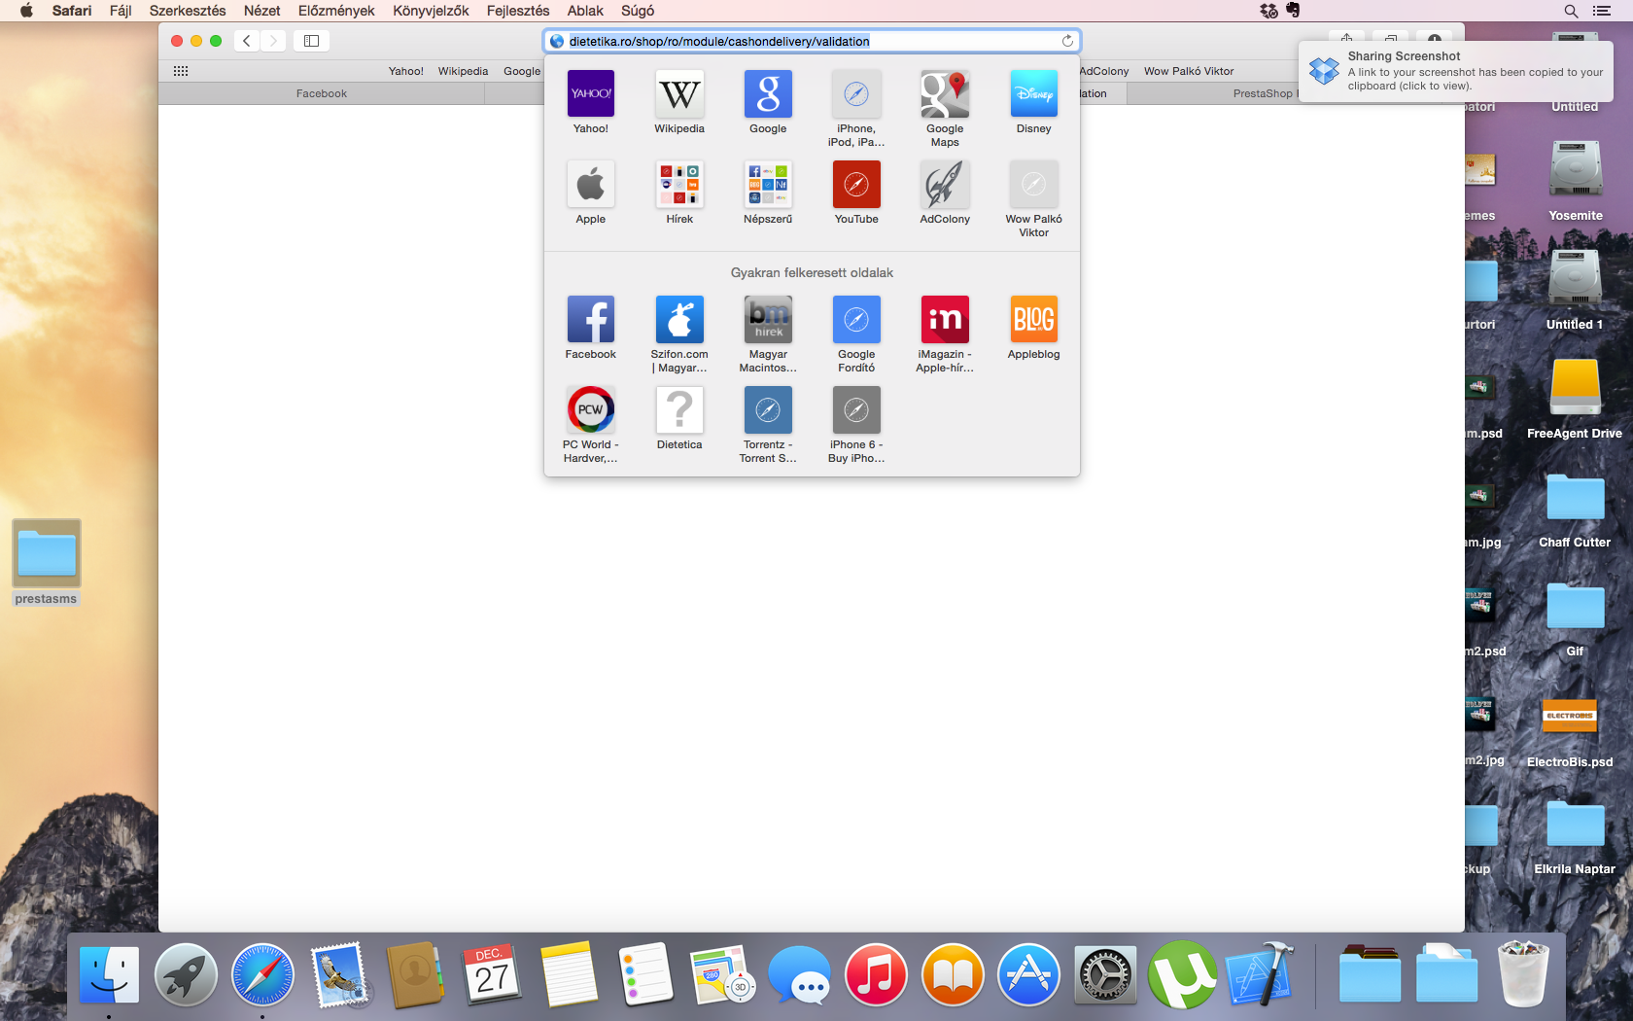
Task: Open the Safari application menu
Action: point(72,11)
